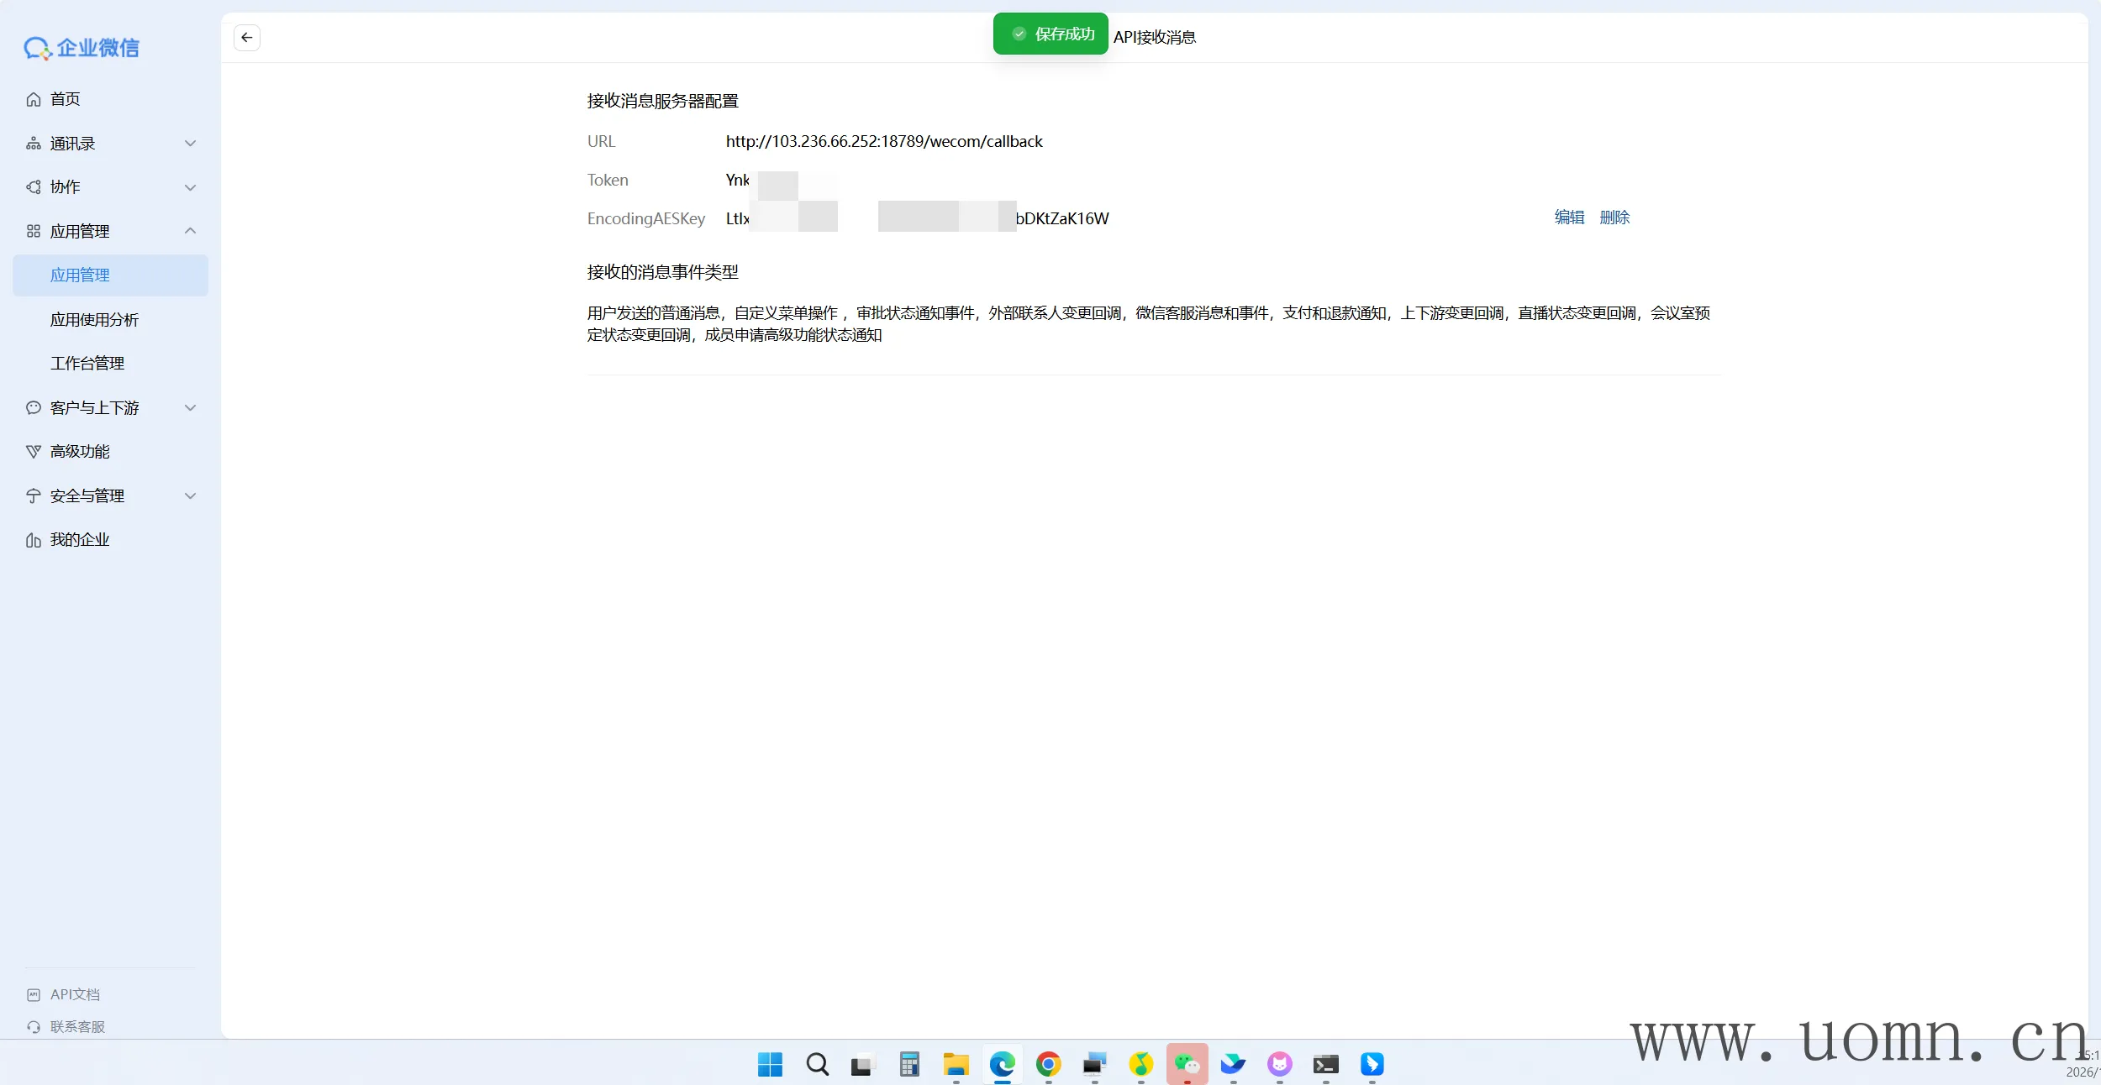Open Google Chrome from taskbar

pyautogui.click(x=1048, y=1065)
